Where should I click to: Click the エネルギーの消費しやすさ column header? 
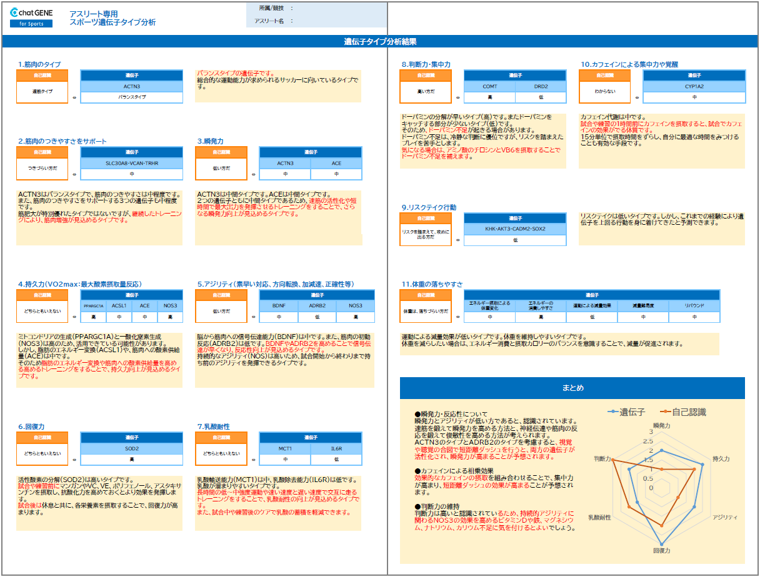[x=541, y=306]
